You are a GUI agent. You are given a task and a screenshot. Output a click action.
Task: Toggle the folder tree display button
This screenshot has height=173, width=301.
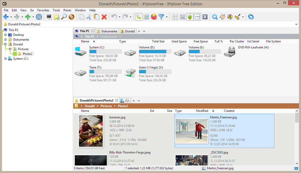(x=190, y=17)
